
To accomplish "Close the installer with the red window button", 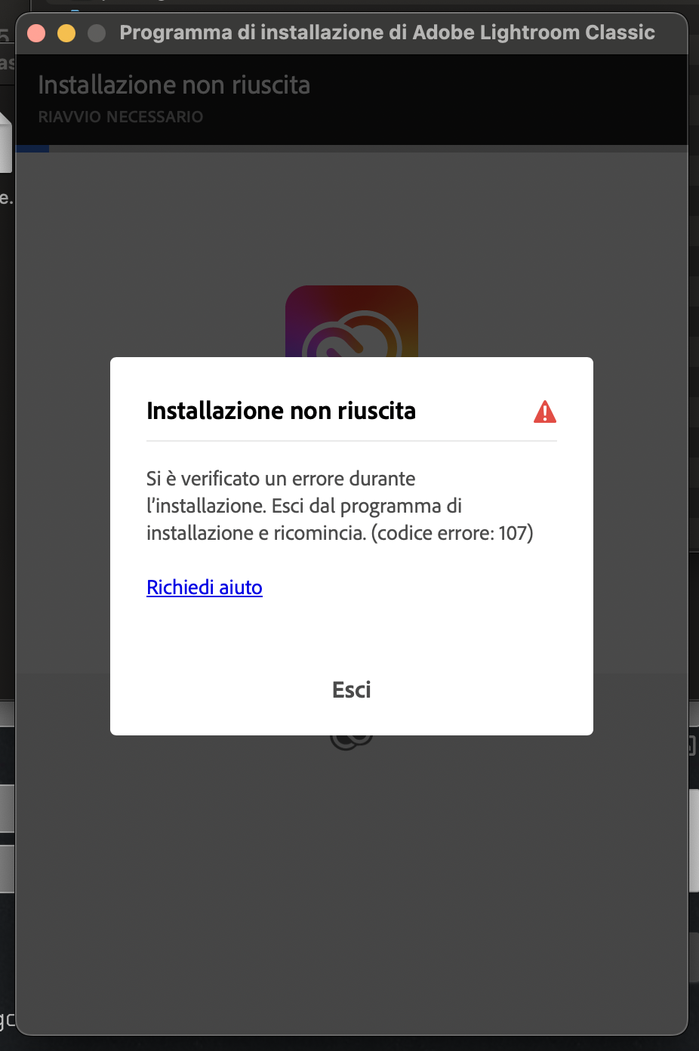I will pos(36,33).
